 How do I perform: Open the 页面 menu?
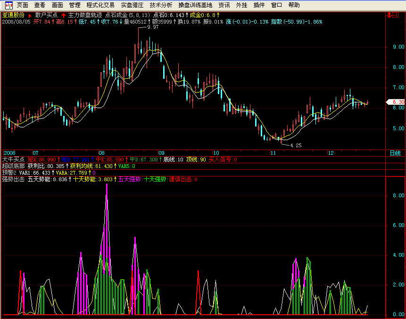coord(23,5)
